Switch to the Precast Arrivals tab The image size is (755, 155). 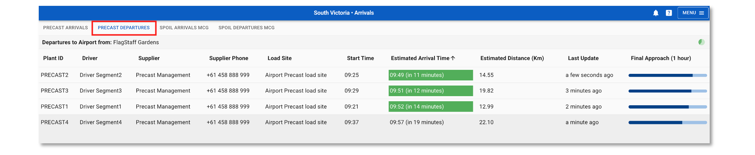(x=65, y=28)
